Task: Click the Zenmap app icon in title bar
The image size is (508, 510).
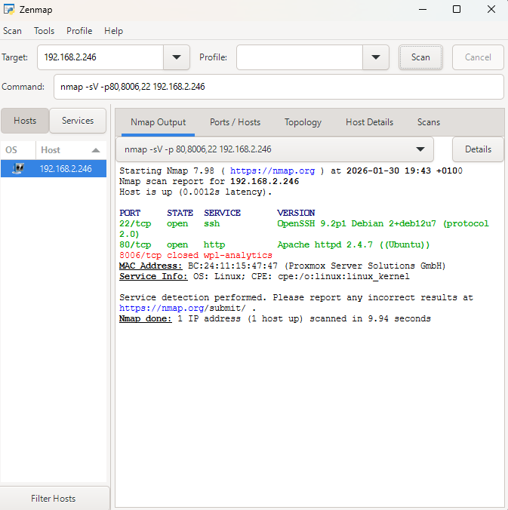Action: pyautogui.click(x=9, y=9)
